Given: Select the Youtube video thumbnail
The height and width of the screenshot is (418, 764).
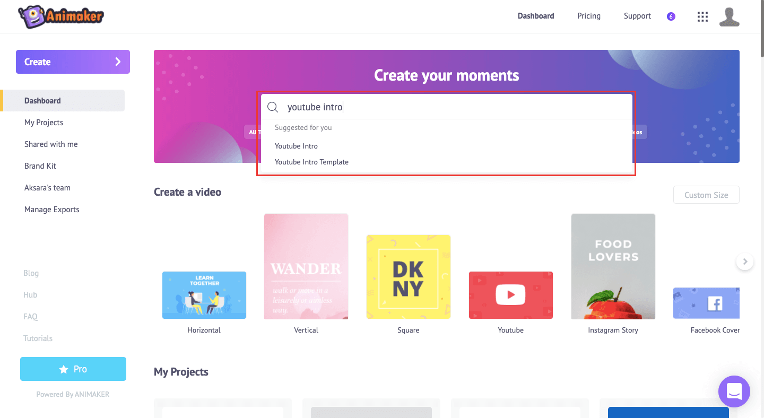Looking at the screenshot, I should (511, 295).
